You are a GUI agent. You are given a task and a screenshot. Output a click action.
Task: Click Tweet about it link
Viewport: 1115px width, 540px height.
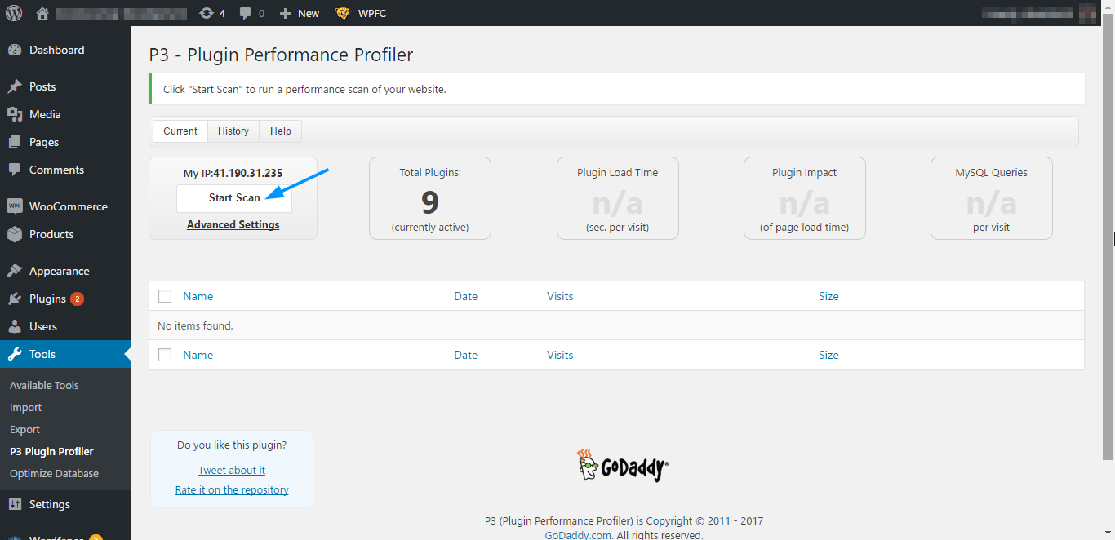pyautogui.click(x=232, y=470)
